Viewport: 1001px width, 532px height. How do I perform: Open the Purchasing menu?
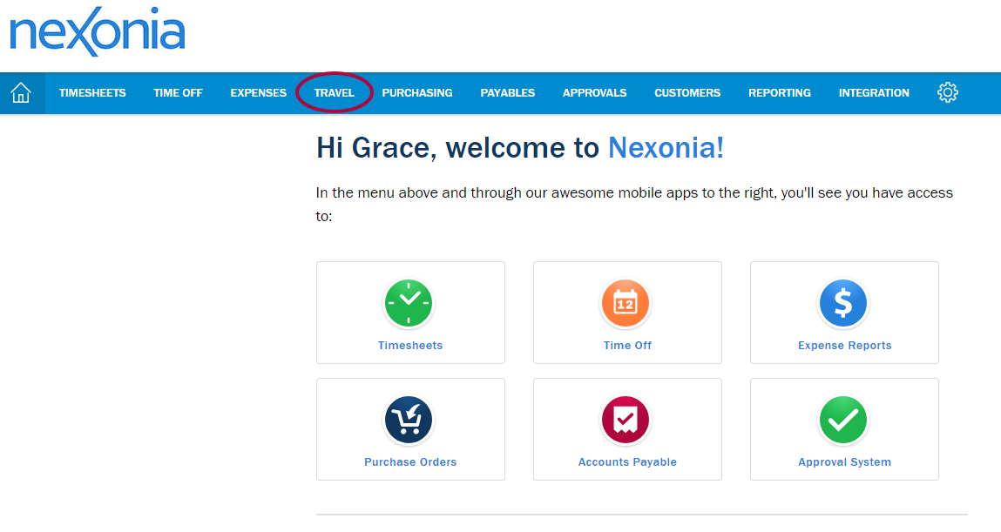pyautogui.click(x=417, y=93)
